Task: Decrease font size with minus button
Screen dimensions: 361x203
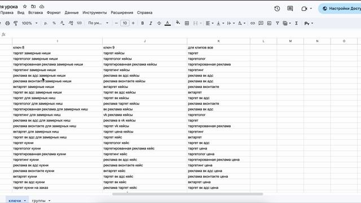Action: pos(116,23)
